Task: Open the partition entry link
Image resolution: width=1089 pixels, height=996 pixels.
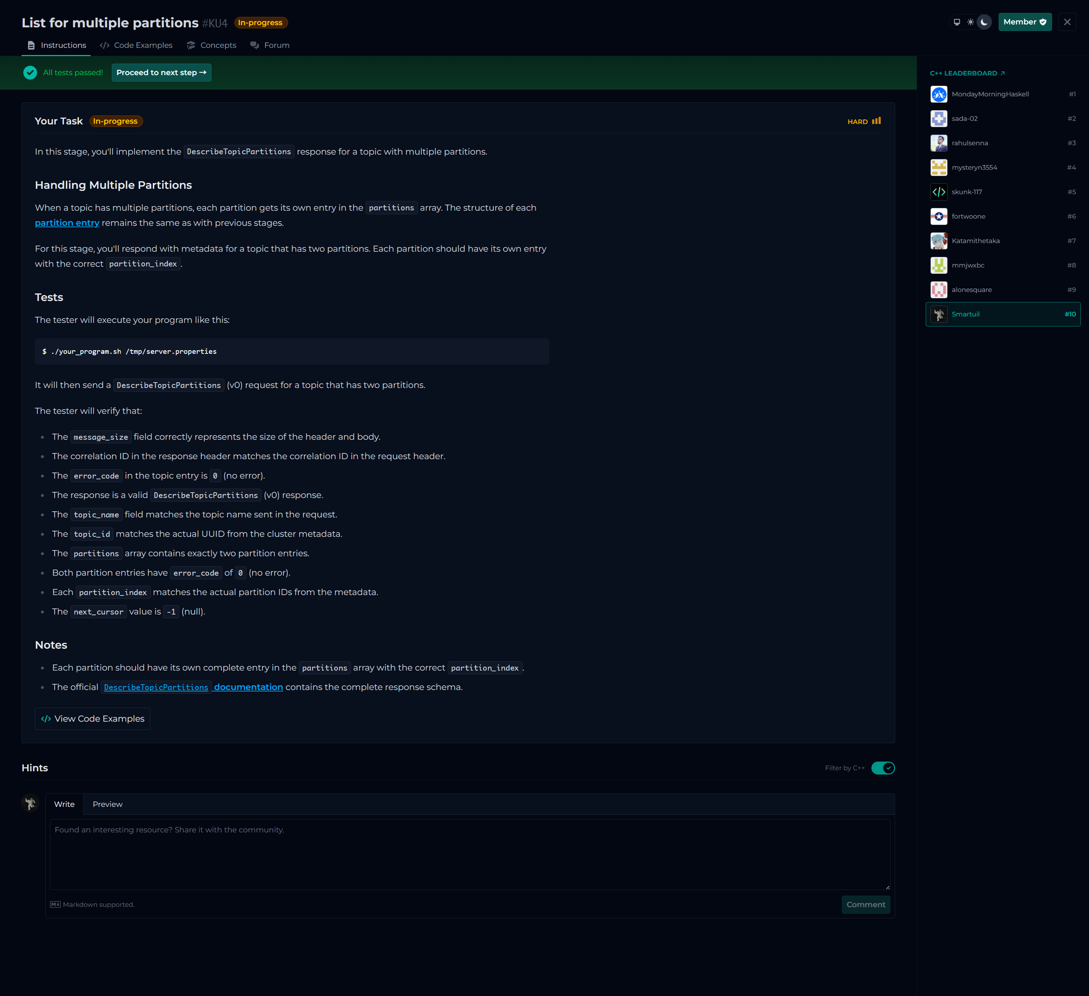Action: (x=67, y=223)
